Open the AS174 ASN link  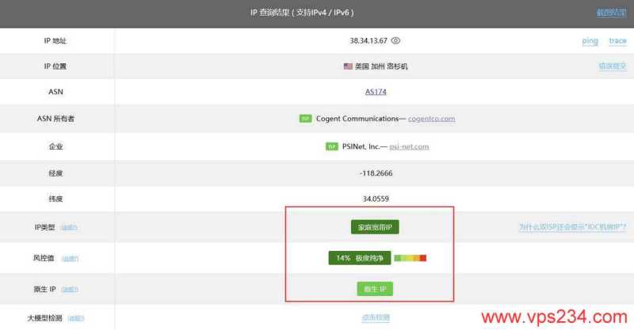376,92
